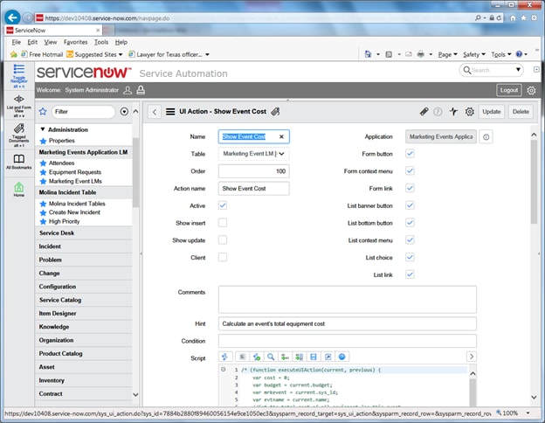Open the Favorites menu

coord(75,41)
